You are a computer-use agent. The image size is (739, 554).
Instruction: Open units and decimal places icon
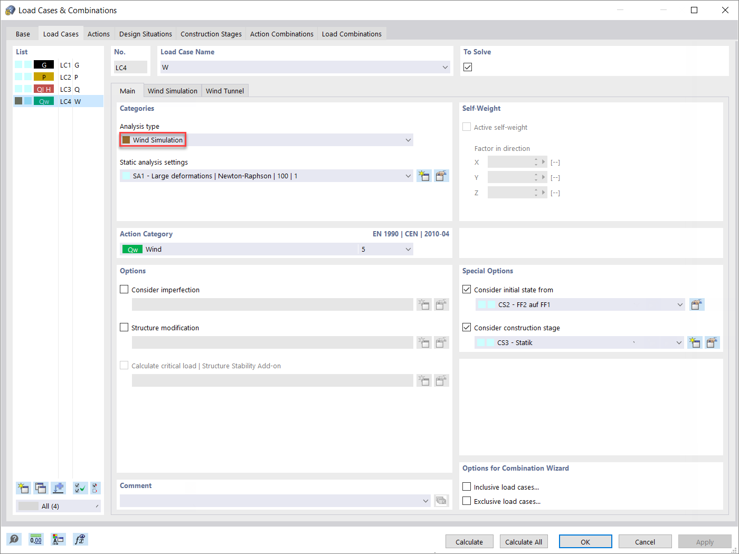pos(36,539)
